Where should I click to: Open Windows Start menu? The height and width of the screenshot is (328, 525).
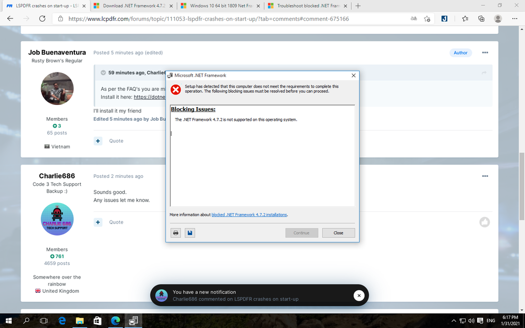9,321
